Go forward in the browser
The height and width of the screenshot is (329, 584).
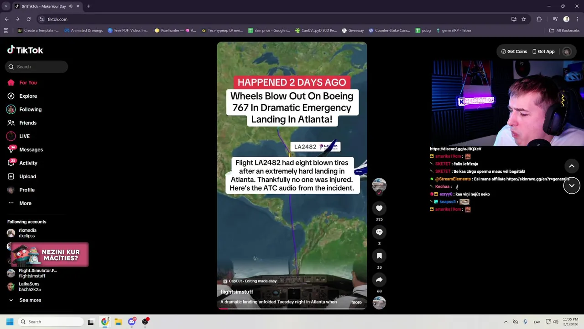coord(17,19)
